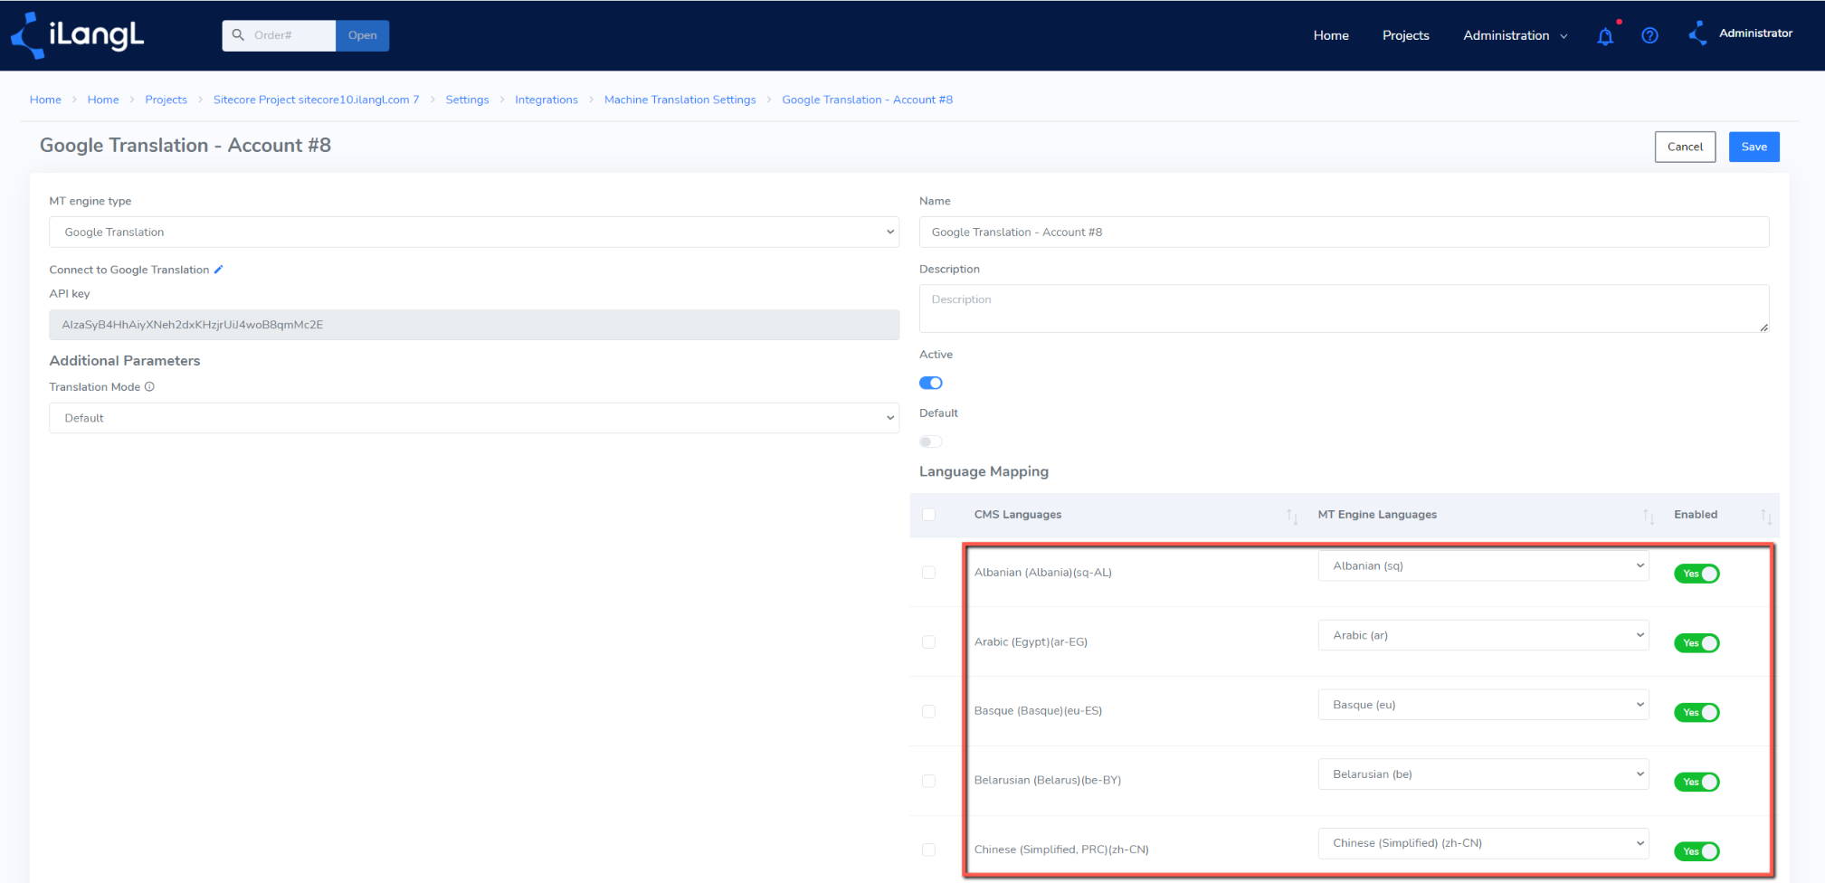
Task: Go to Integrations breadcrumb link
Action: click(x=547, y=100)
